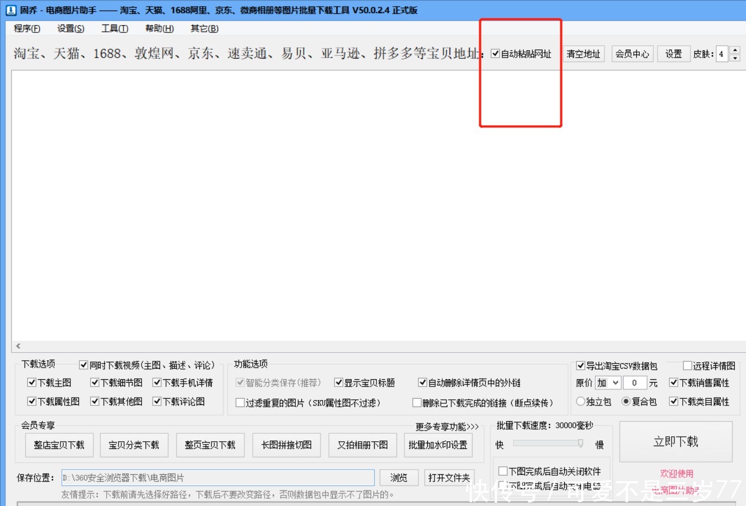Open 会员中心

pyautogui.click(x=632, y=54)
